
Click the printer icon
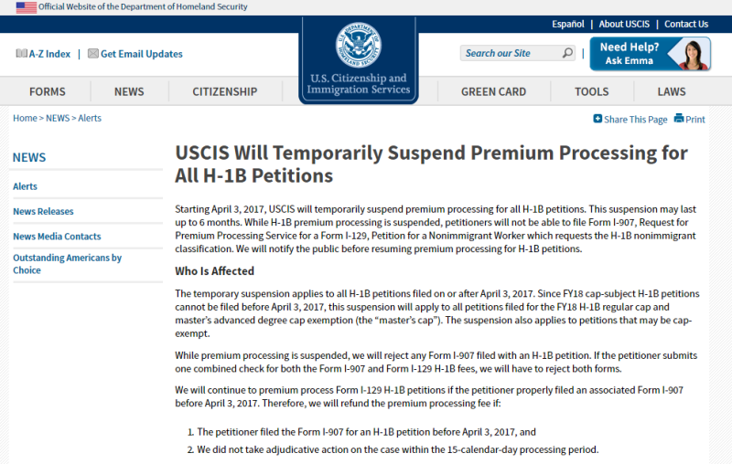[x=679, y=119]
